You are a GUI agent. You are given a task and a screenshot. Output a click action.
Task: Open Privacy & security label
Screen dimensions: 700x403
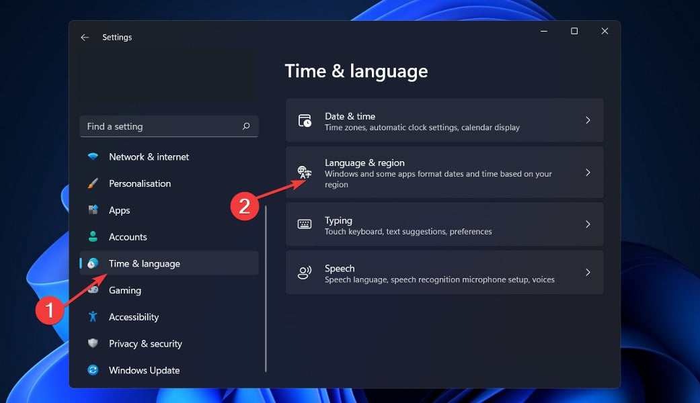(x=145, y=344)
